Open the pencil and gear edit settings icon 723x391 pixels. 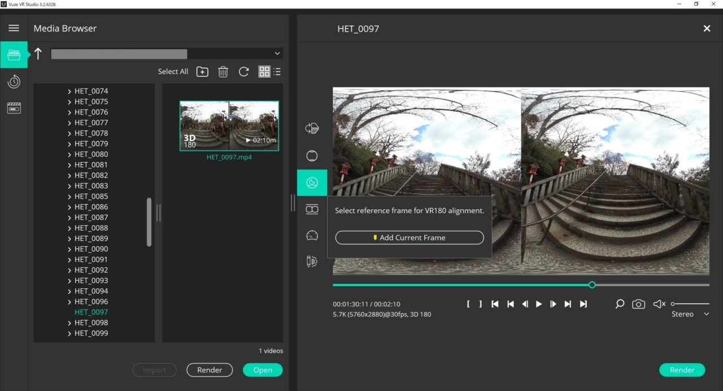312,262
